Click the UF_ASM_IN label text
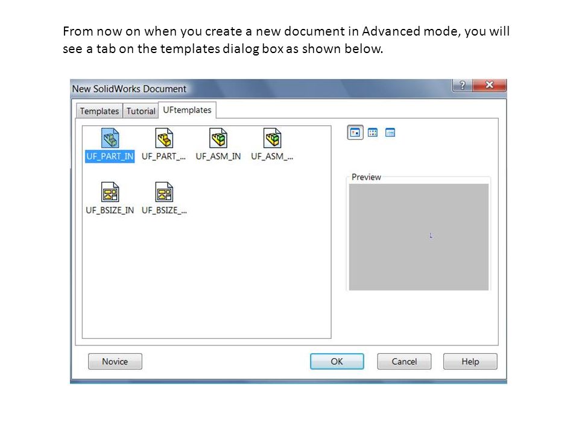The height and width of the screenshot is (434, 579). [218, 157]
